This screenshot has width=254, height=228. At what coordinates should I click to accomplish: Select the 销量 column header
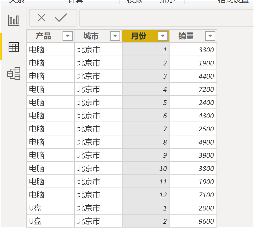click(186, 36)
